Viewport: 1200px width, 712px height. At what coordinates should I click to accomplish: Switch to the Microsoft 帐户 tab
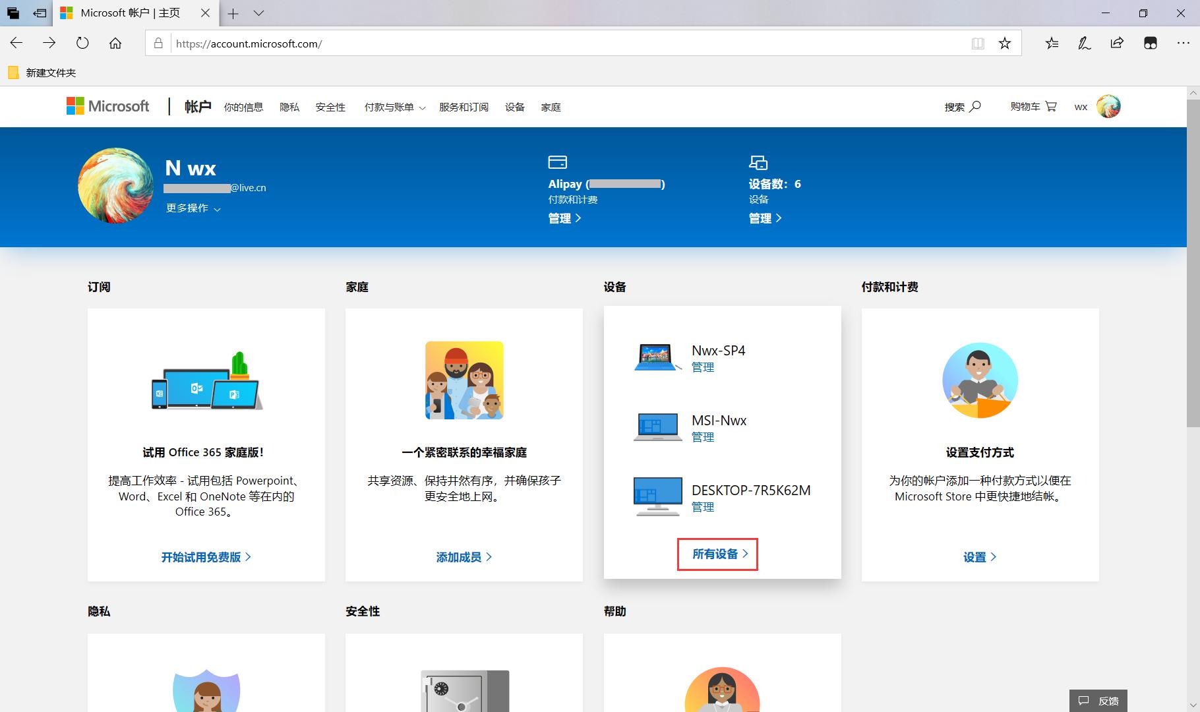[129, 13]
